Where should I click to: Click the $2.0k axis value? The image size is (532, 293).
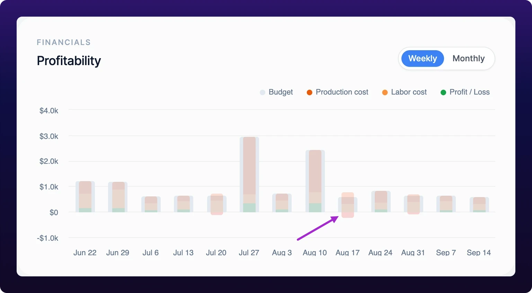[x=49, y=161]
